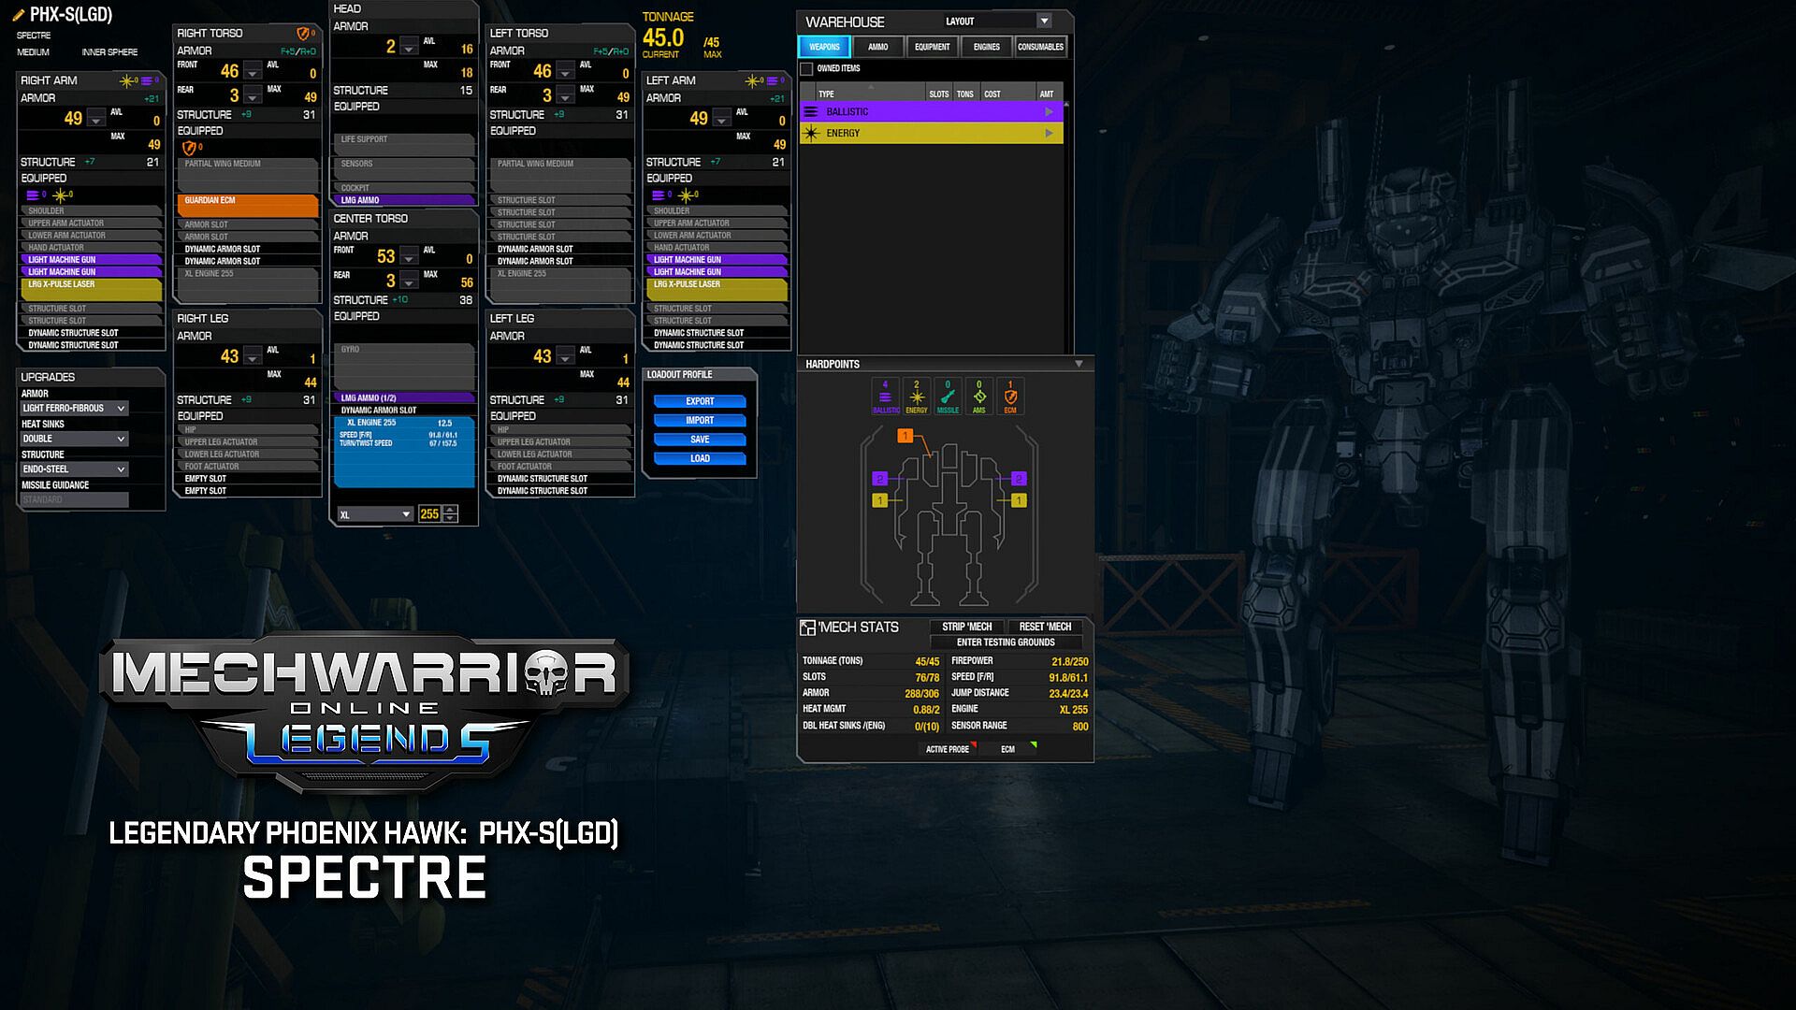This screenshot has height=1010, width=1796.
Task: Click the Energy hardpoint icon
Action: click(917, 397)
